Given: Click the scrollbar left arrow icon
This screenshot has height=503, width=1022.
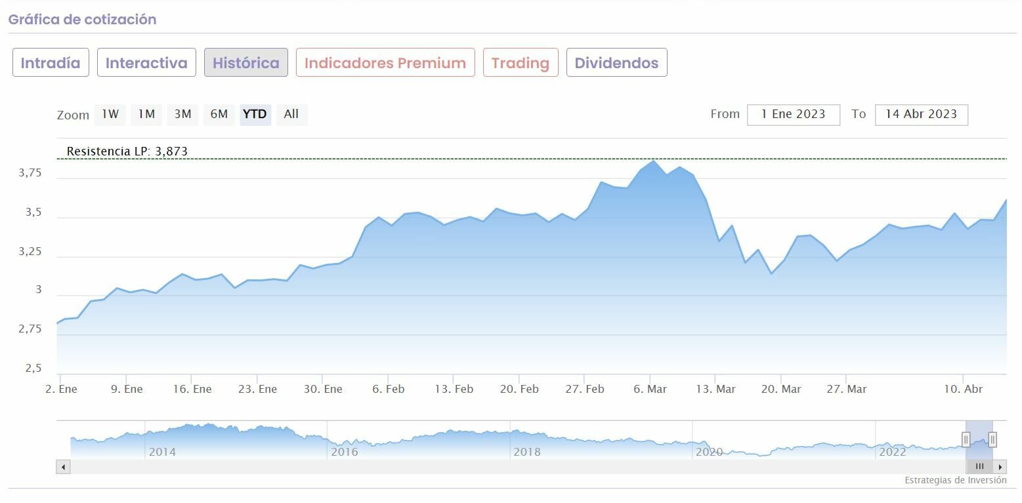Looking at the screenshot, I should point(63,467).
